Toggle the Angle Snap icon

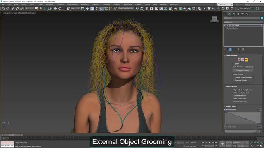(x=101, y=9)
